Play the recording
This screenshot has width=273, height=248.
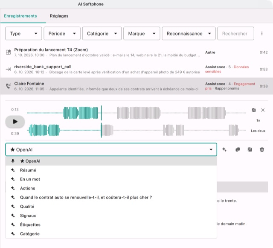click(15, 122)
